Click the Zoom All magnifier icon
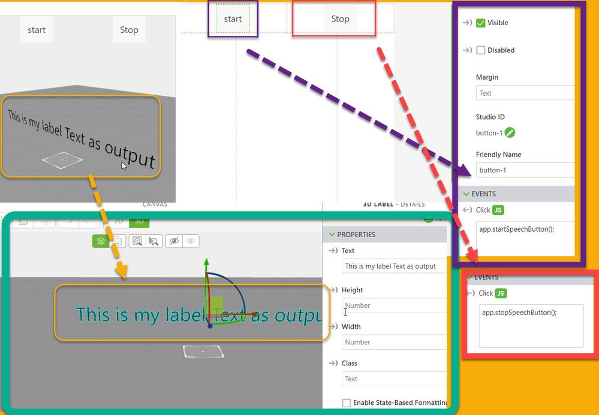599x415 pixels. click(x=137, y=241)
